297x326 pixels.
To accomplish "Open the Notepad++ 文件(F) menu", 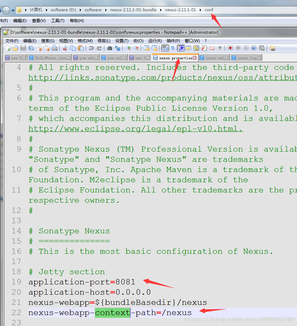I will (x=12, y=41).
